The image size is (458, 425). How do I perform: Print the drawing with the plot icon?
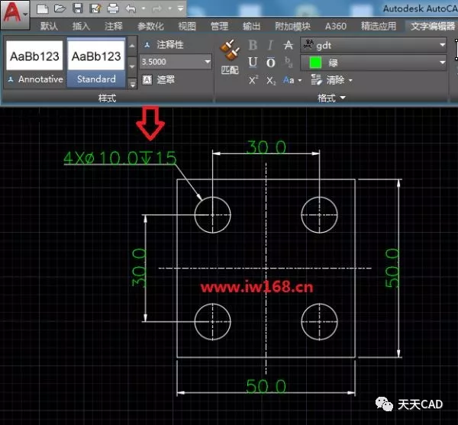click(x=113, y=8)
